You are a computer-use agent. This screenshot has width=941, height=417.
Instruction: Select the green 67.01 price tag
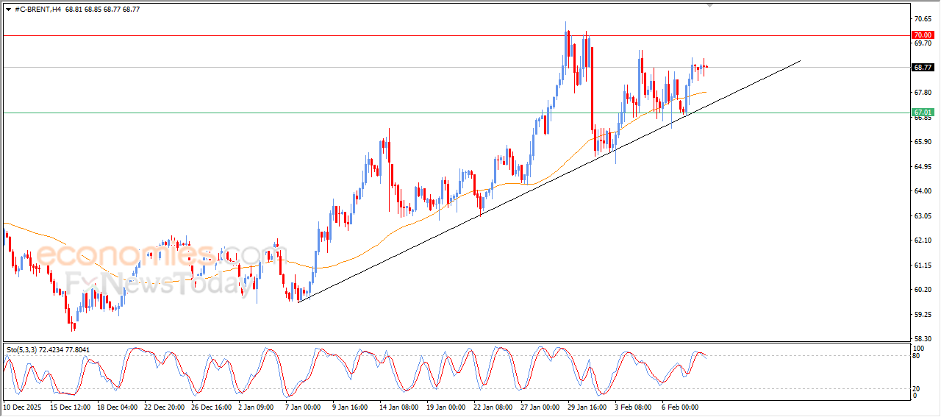[922, 113]
